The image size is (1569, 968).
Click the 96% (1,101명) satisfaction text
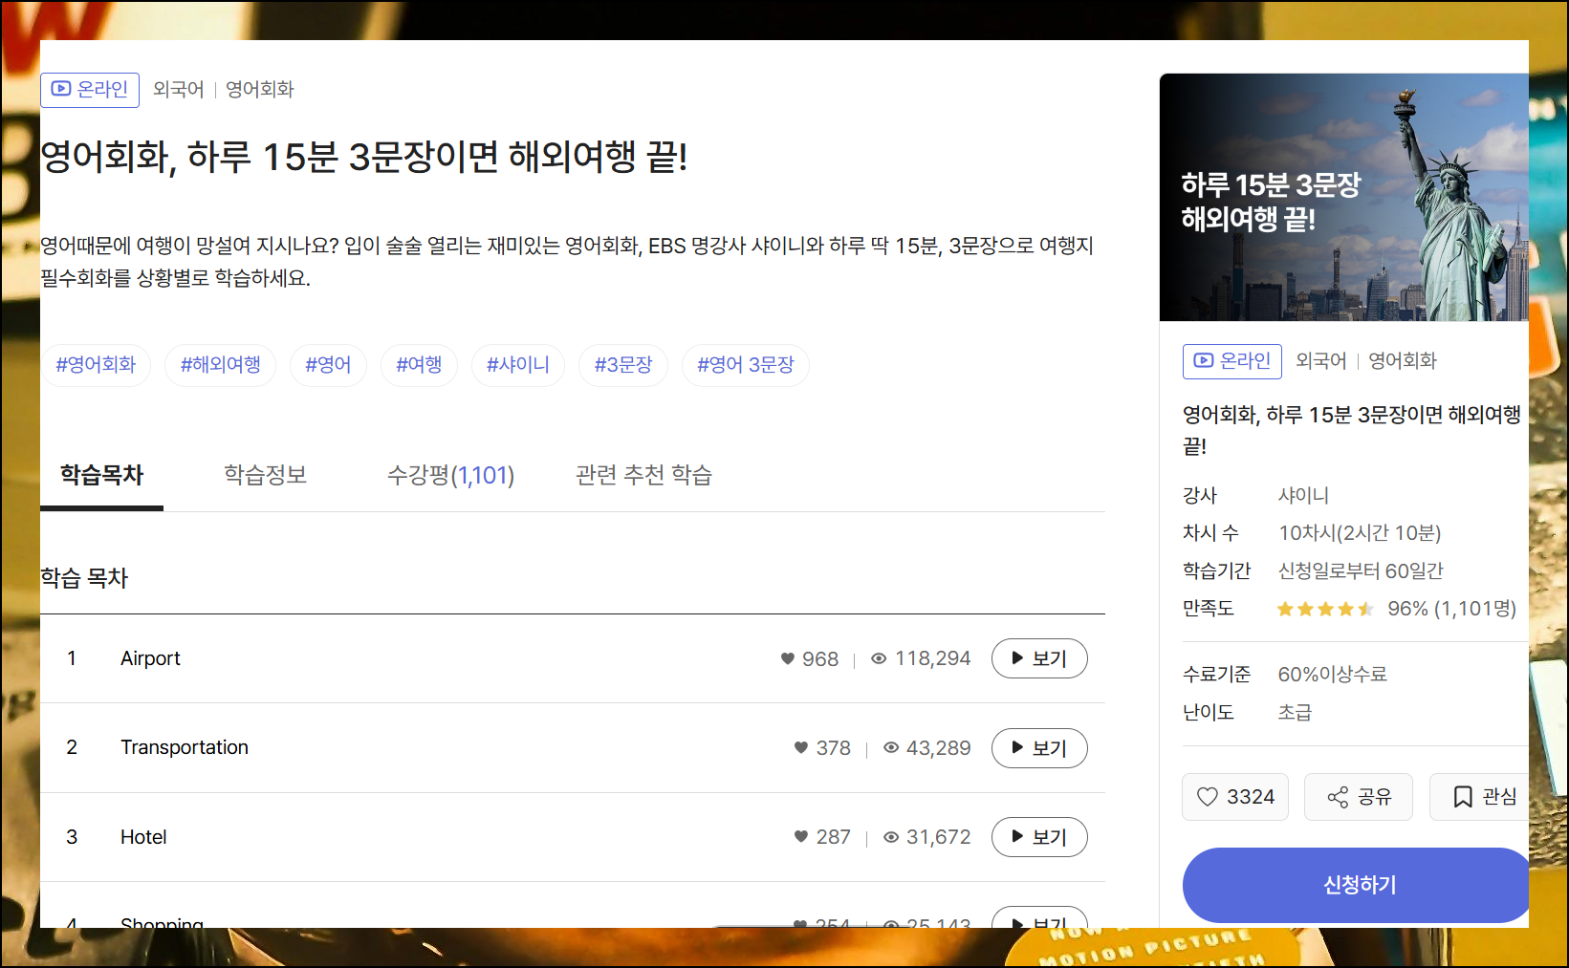pos(1451,609)
